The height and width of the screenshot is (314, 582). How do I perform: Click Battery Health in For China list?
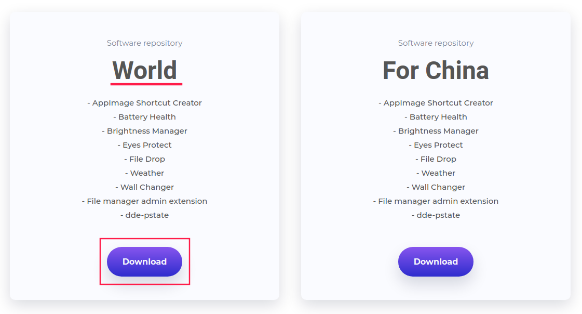(x=436, y=117)
